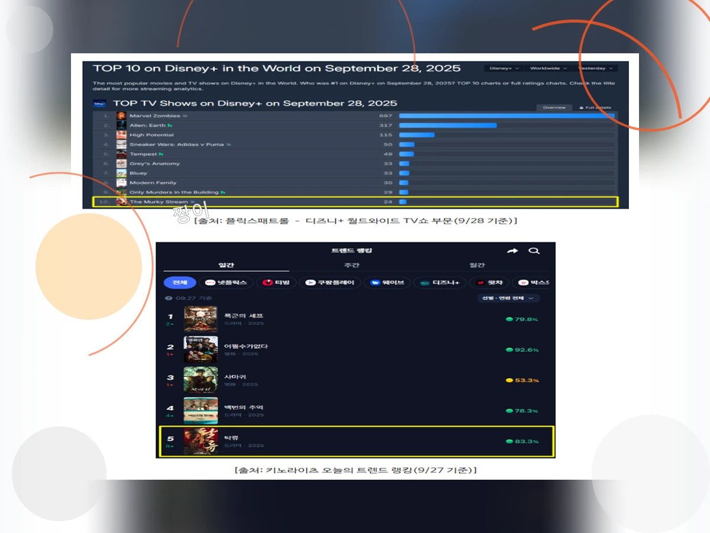Click the 어쩔수가없다 title

tap(246, 346)
